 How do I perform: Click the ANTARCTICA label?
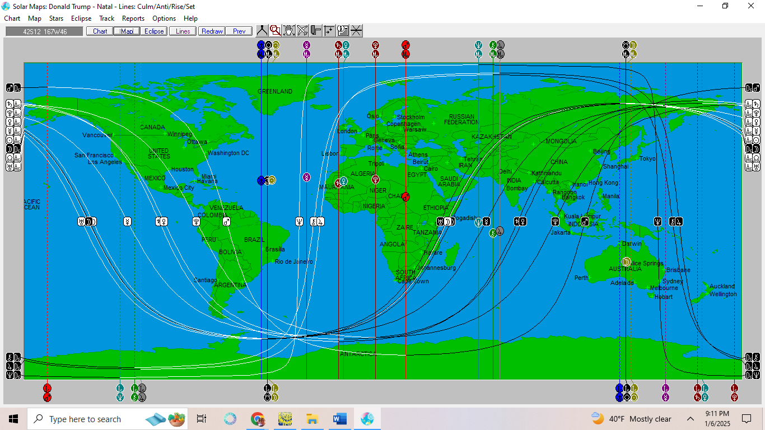click(x=358, y=354)
